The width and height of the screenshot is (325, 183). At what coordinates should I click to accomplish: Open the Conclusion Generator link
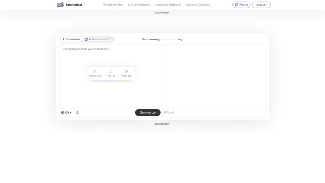[x=168, y=4]
